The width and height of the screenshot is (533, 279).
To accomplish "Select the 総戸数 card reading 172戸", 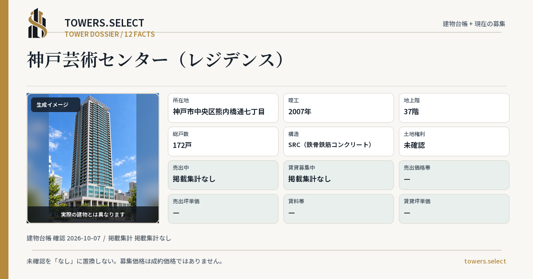I will click(223, 141).
